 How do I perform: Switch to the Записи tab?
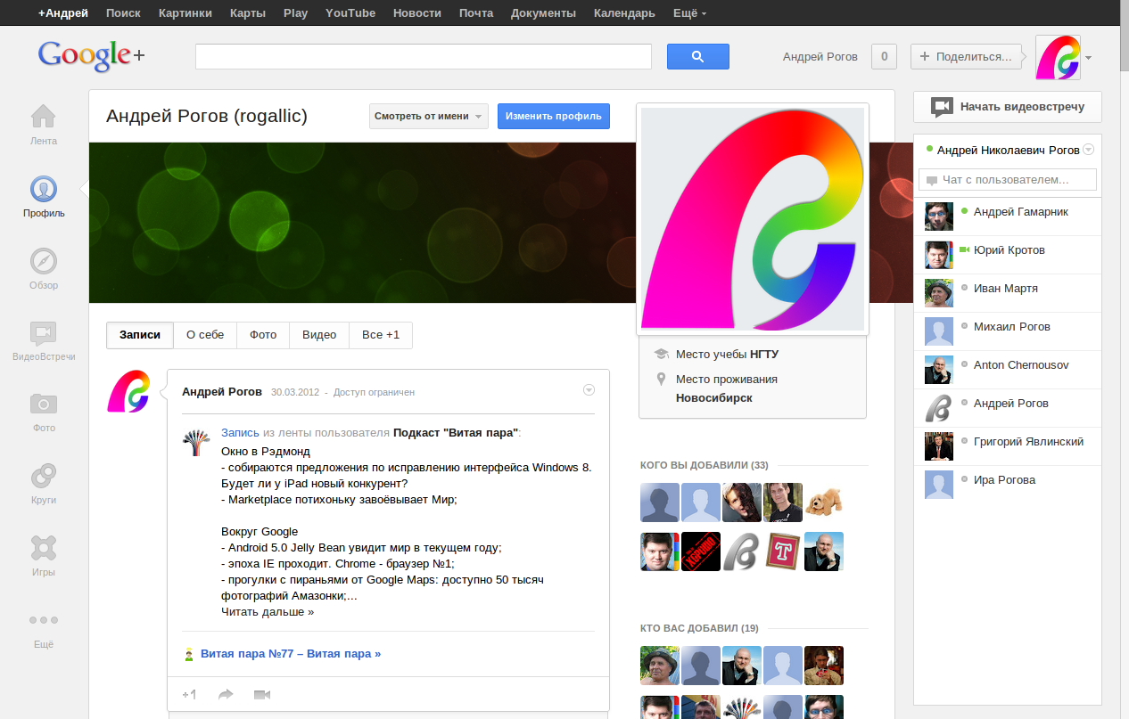tap(140, 335)
